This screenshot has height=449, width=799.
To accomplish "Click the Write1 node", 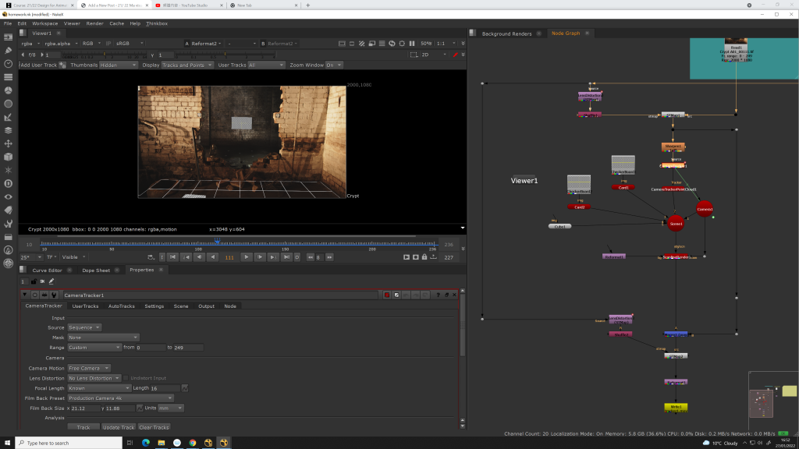I will [676, 407].
